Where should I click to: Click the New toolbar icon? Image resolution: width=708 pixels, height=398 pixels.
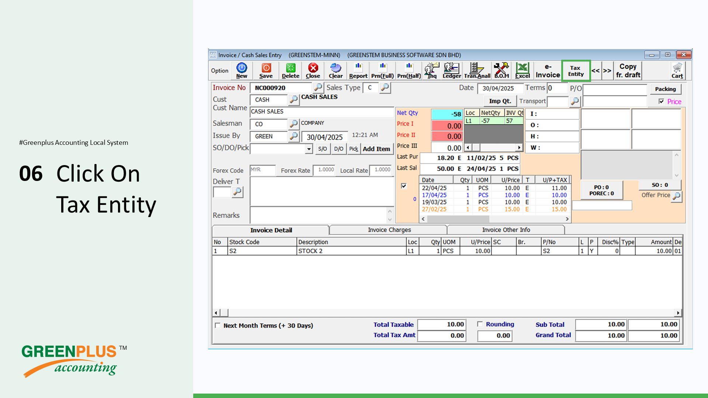tap(242, 70)
